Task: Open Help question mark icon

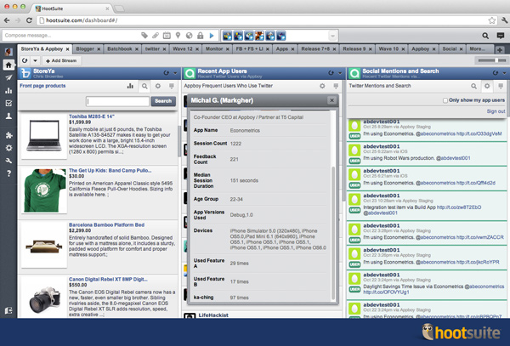Action: click(8, 173)
